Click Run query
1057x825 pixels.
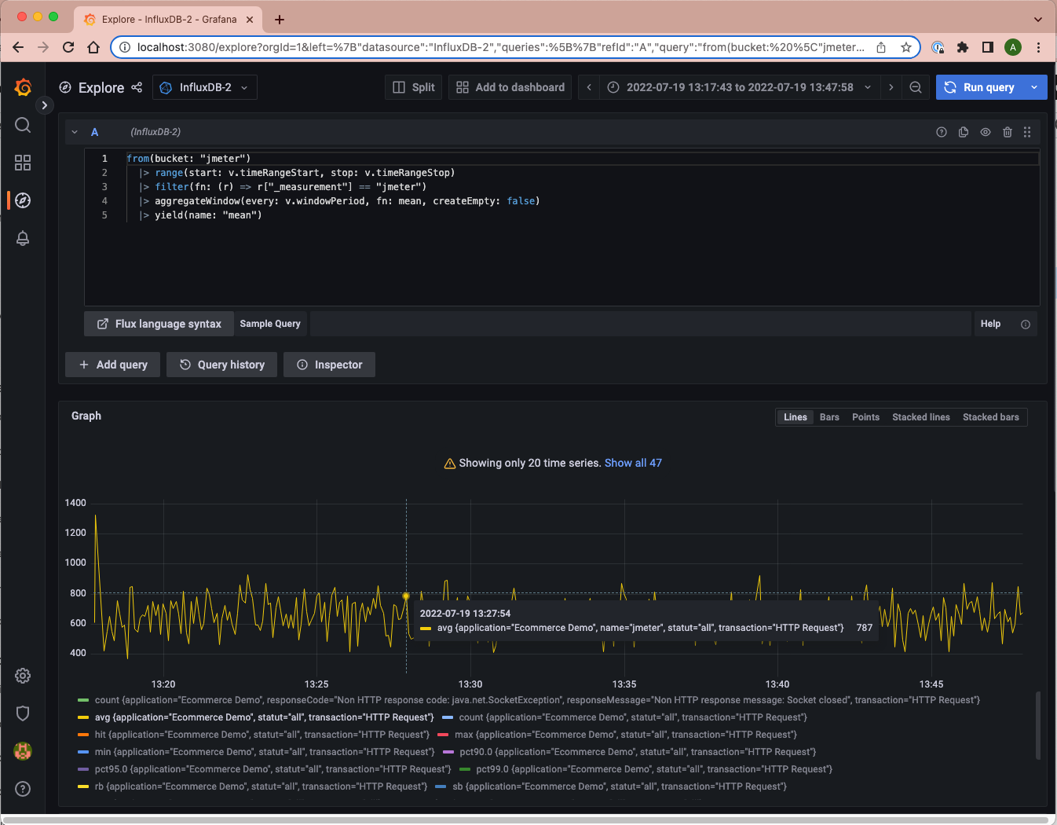979,87
